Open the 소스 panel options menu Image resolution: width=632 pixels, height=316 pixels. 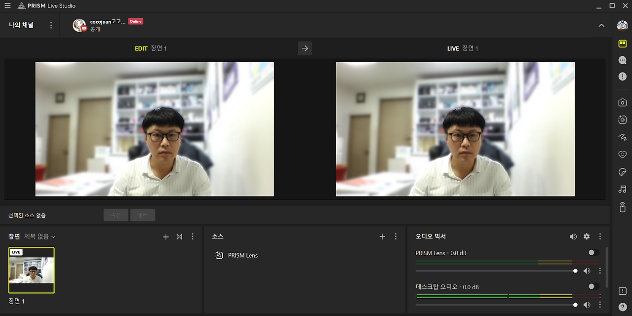point(395,237)
